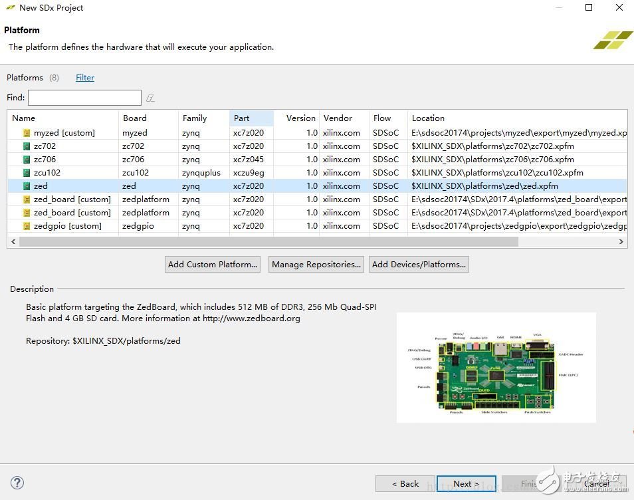Click the myzed custom platform icon
Image resolution: width=634 pixels, height=500 pixels.
27,133
